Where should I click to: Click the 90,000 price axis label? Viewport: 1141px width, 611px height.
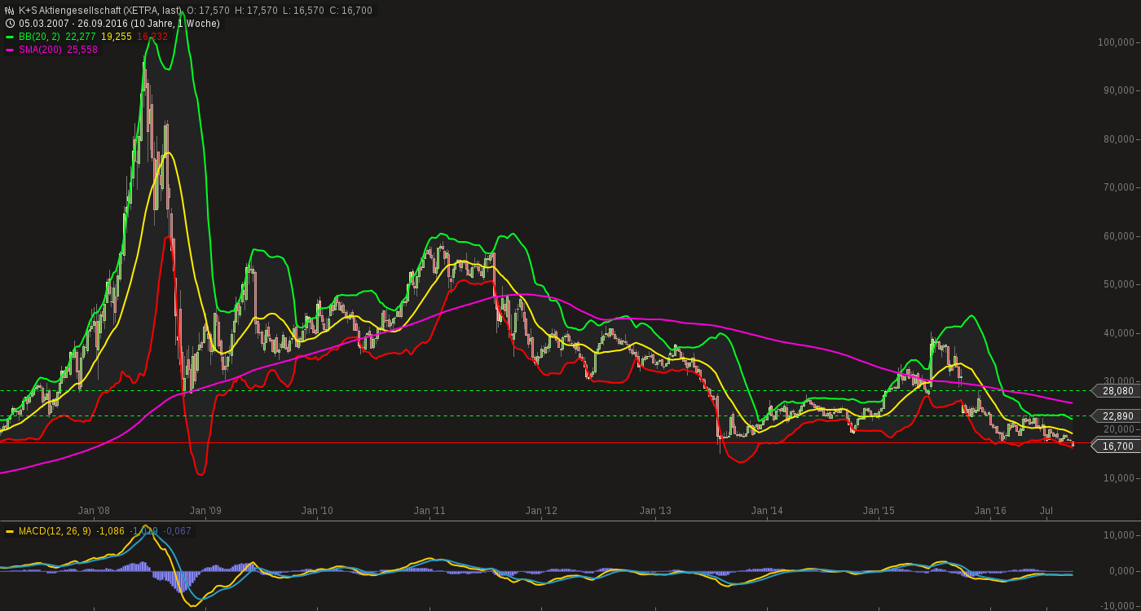pyautogui.click(x=1119, y=90)
